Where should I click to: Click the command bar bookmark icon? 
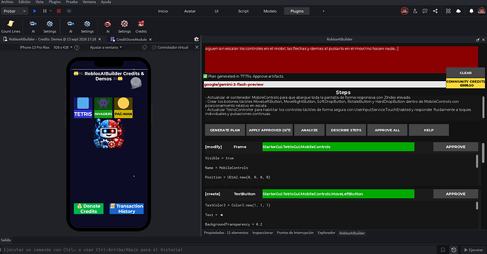tap(443, 250)
